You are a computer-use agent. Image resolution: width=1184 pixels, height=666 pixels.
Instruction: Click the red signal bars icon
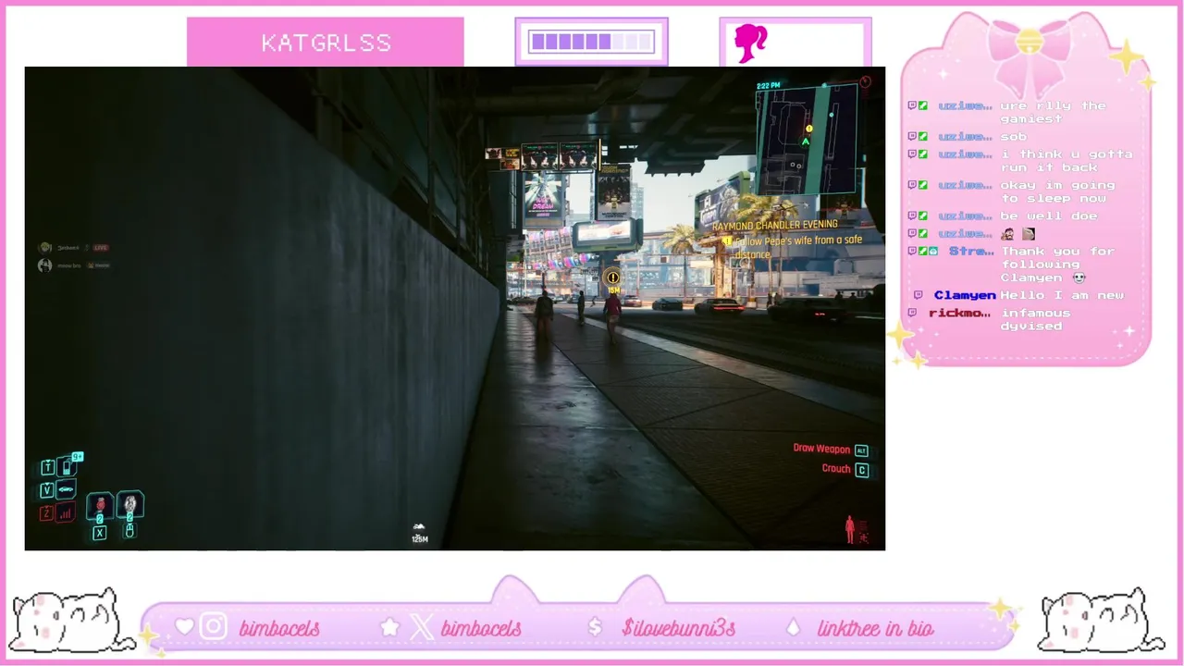[66, 512]
